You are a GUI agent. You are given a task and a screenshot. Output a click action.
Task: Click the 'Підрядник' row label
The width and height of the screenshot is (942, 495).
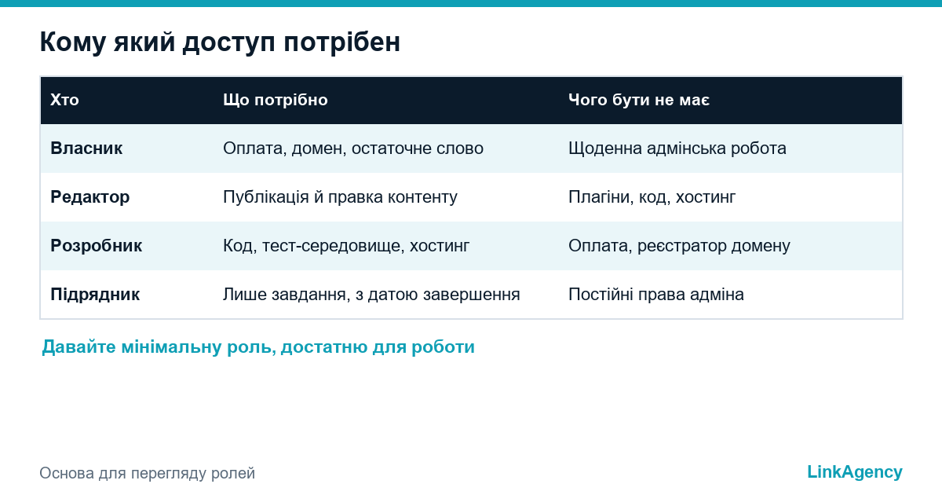pos(95,295)
